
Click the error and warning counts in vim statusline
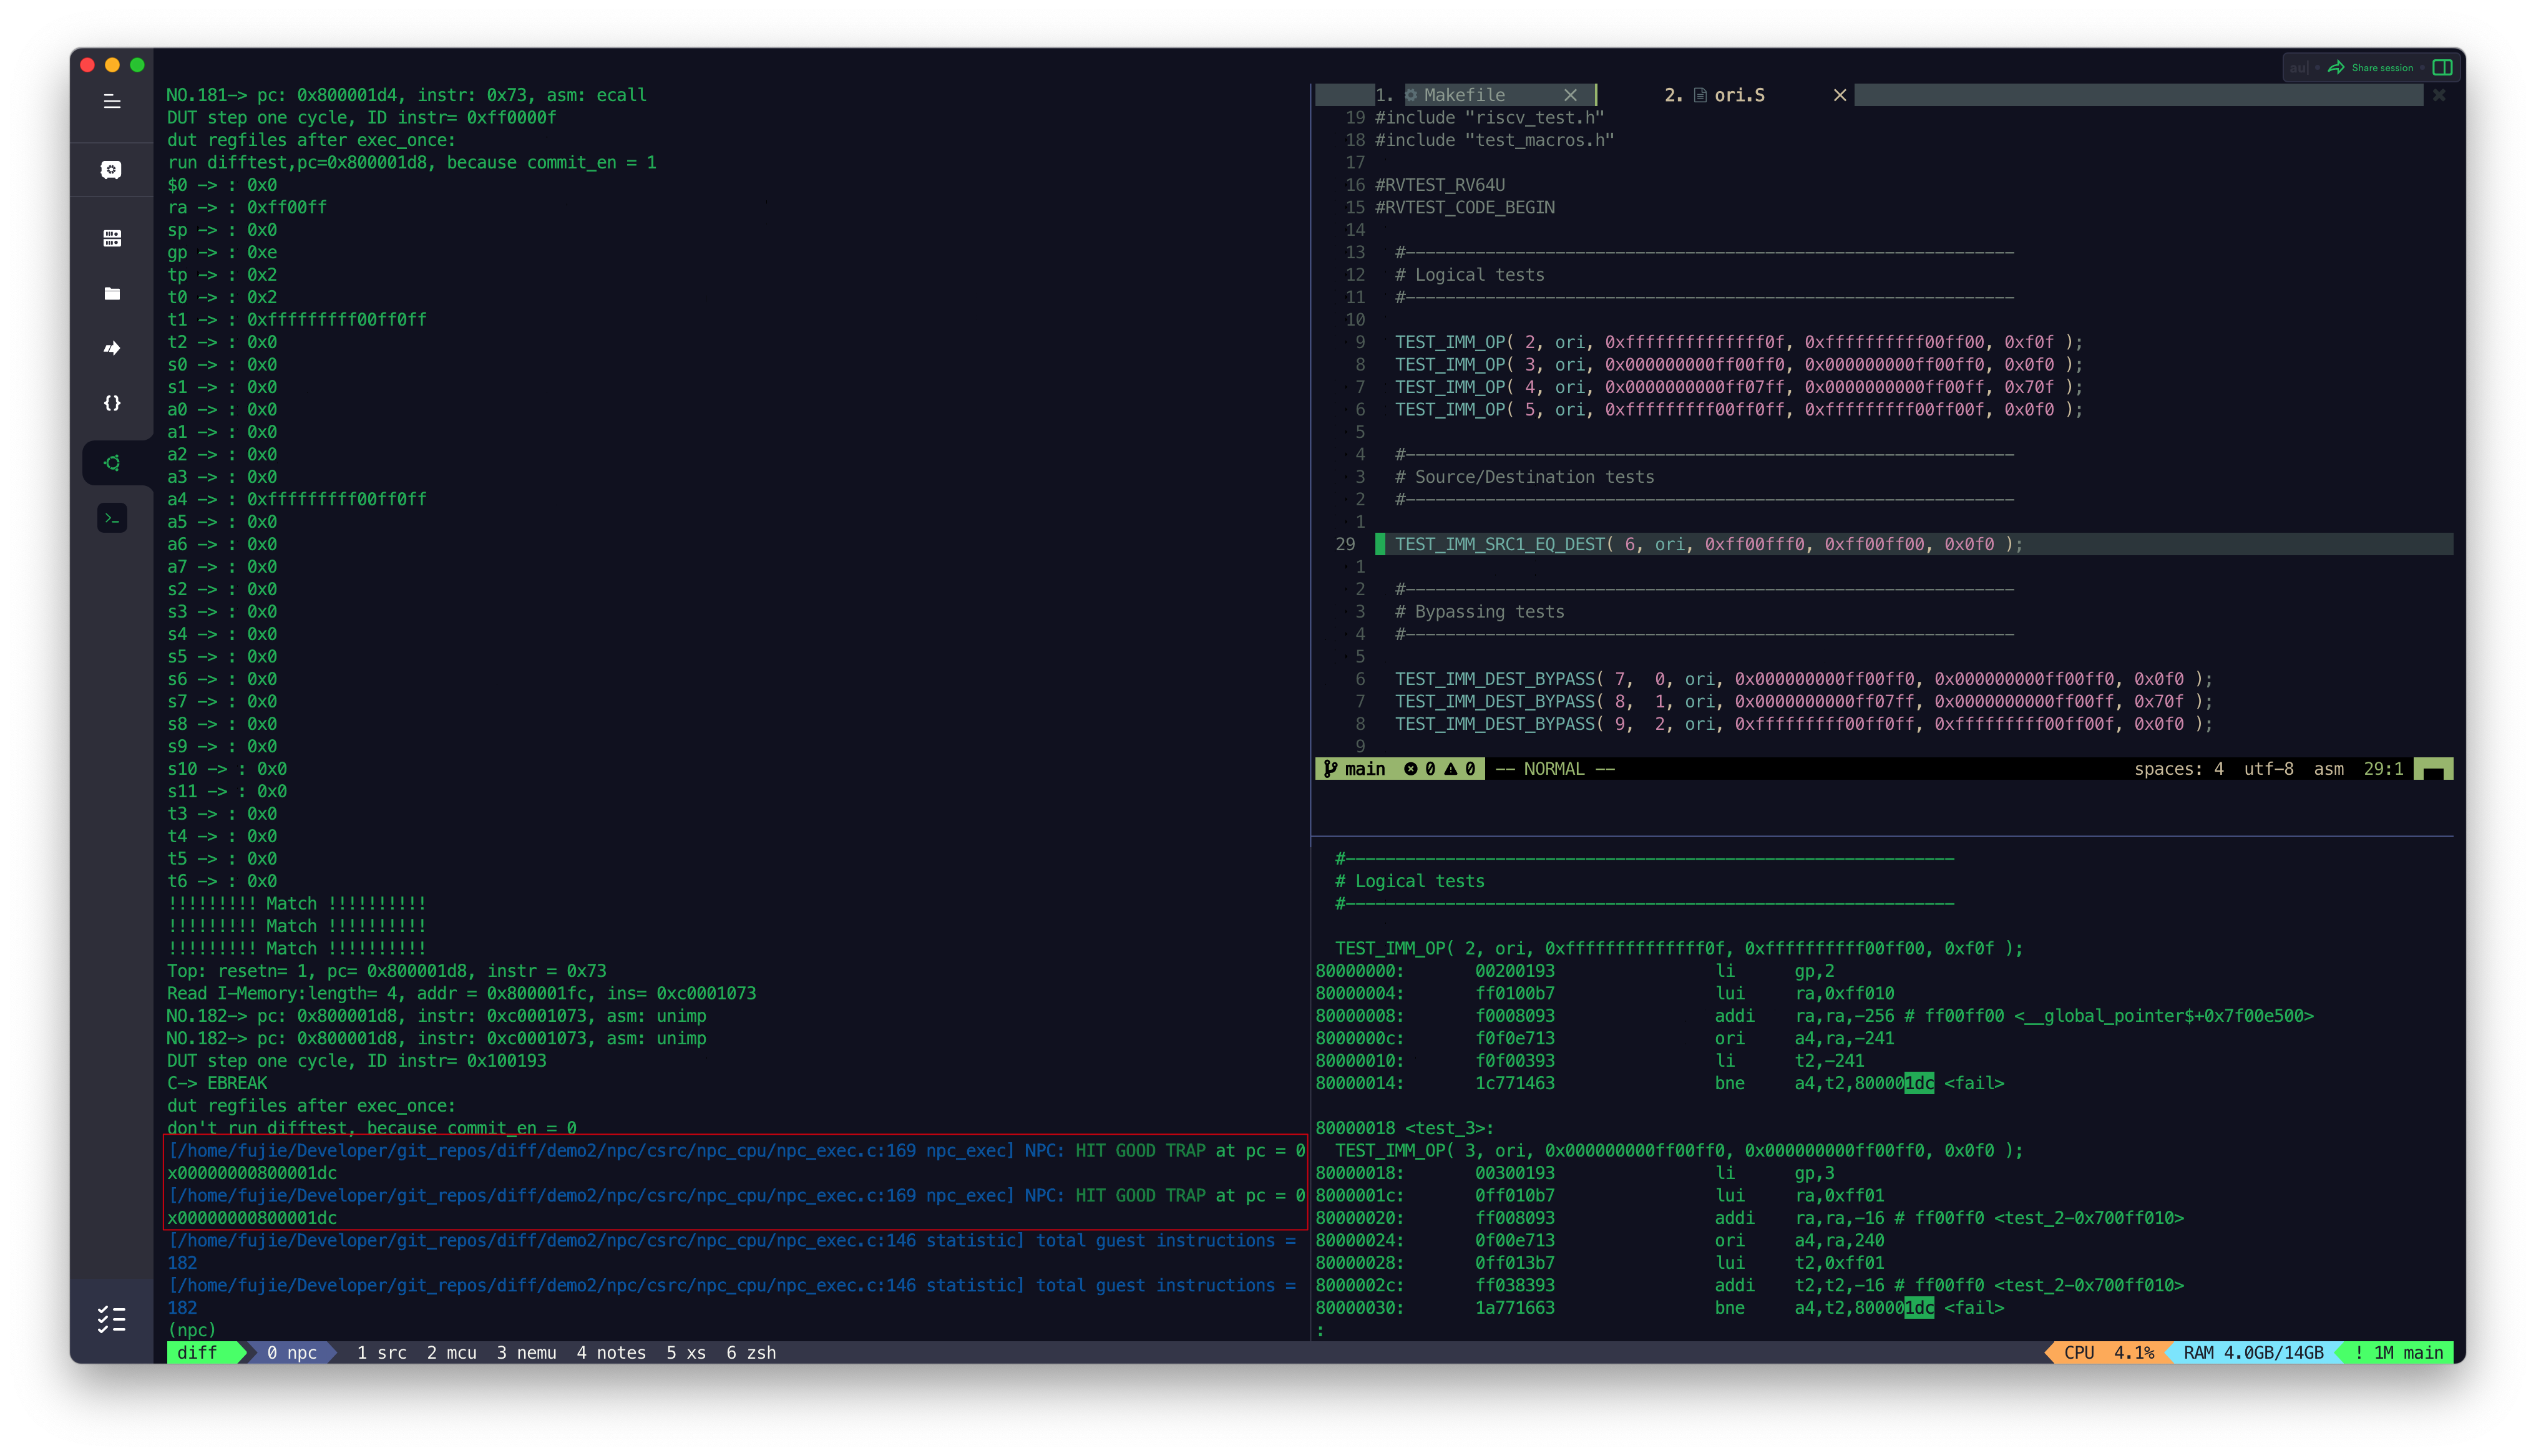[x=1440, y=768]
